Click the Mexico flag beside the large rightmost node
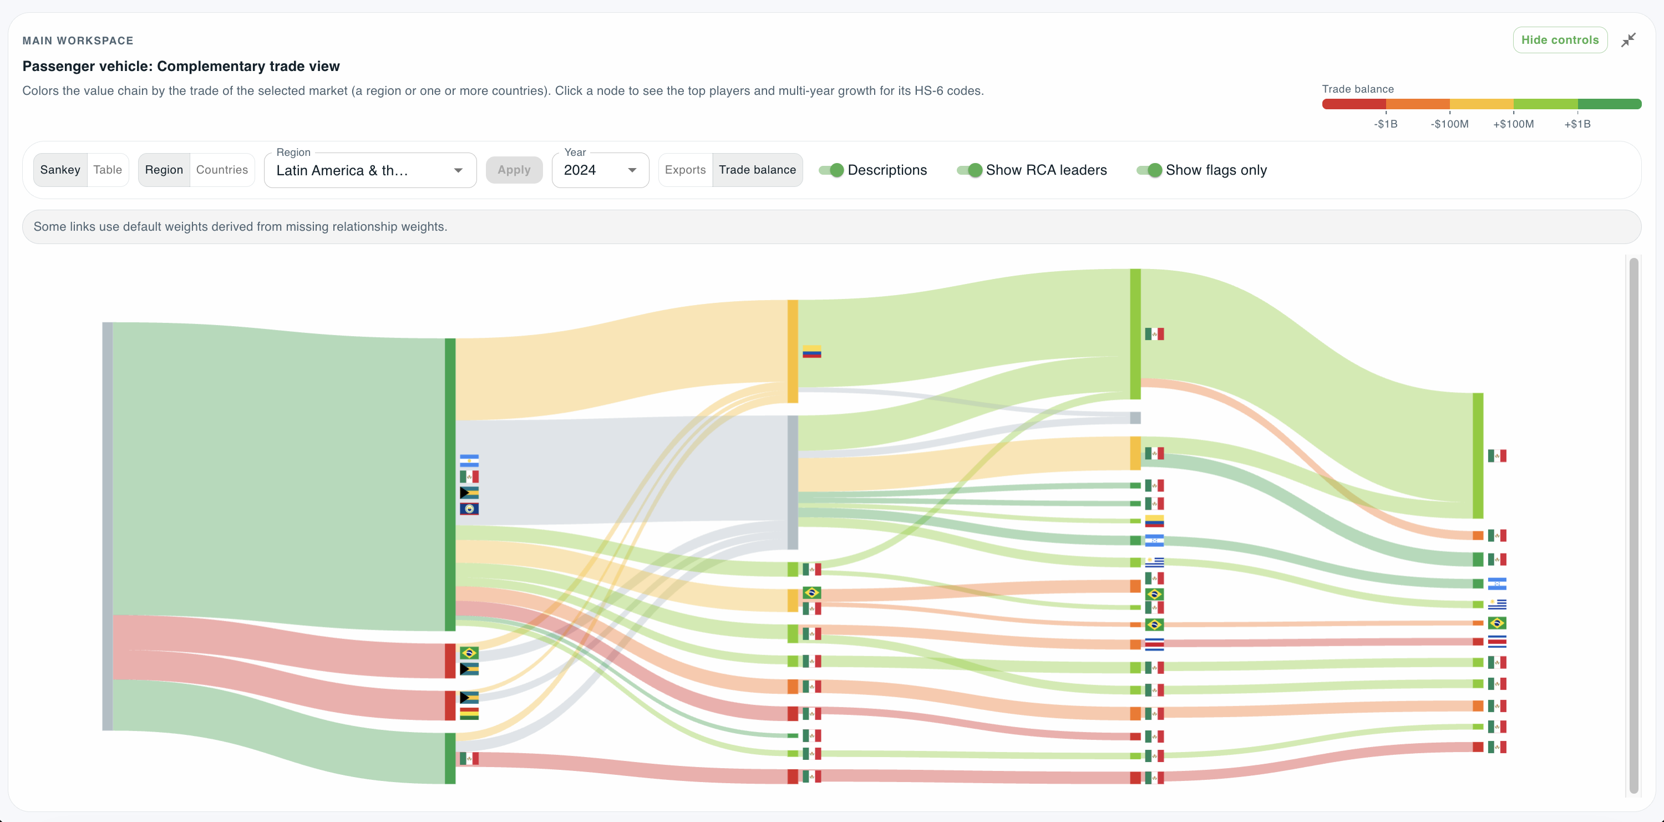Viewport: 1664px width, 822px height. click(1496, 456)
